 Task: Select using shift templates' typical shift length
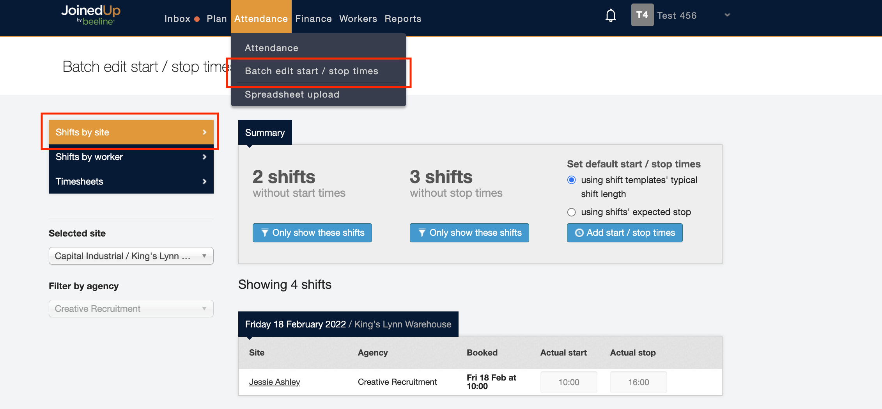pos(571,180)
